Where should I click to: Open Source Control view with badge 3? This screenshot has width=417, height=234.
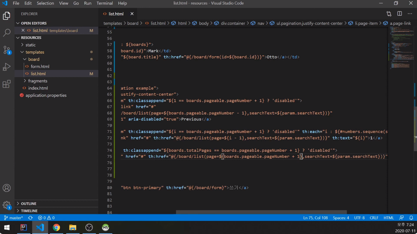pyautogui.click(x=7, y=50)
